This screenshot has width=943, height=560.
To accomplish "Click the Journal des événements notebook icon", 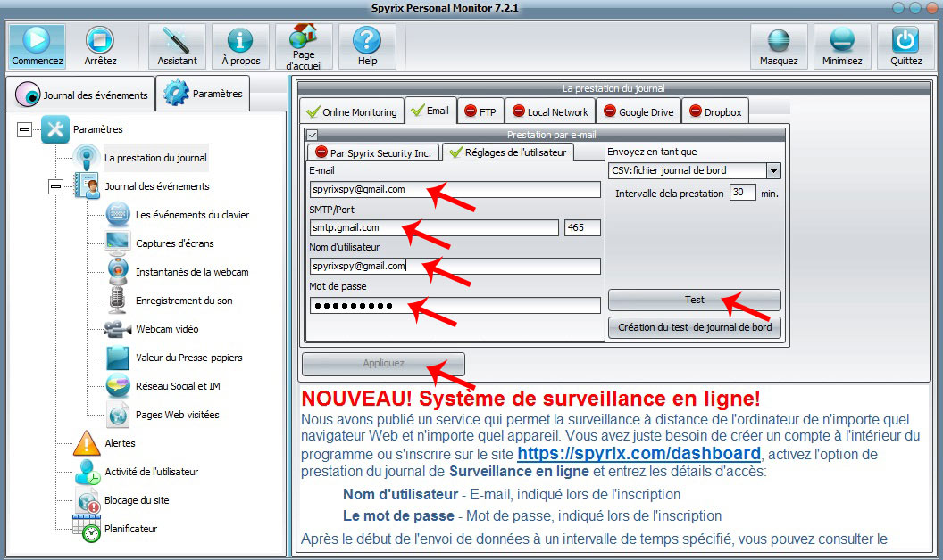I will click(x=87, y=185).
